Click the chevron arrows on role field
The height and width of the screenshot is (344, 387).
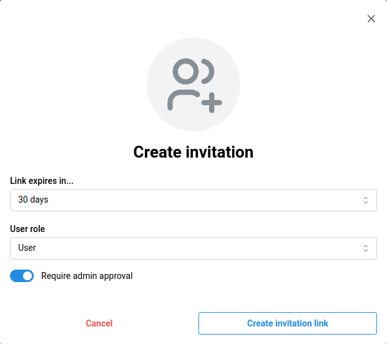coord(366,248)
